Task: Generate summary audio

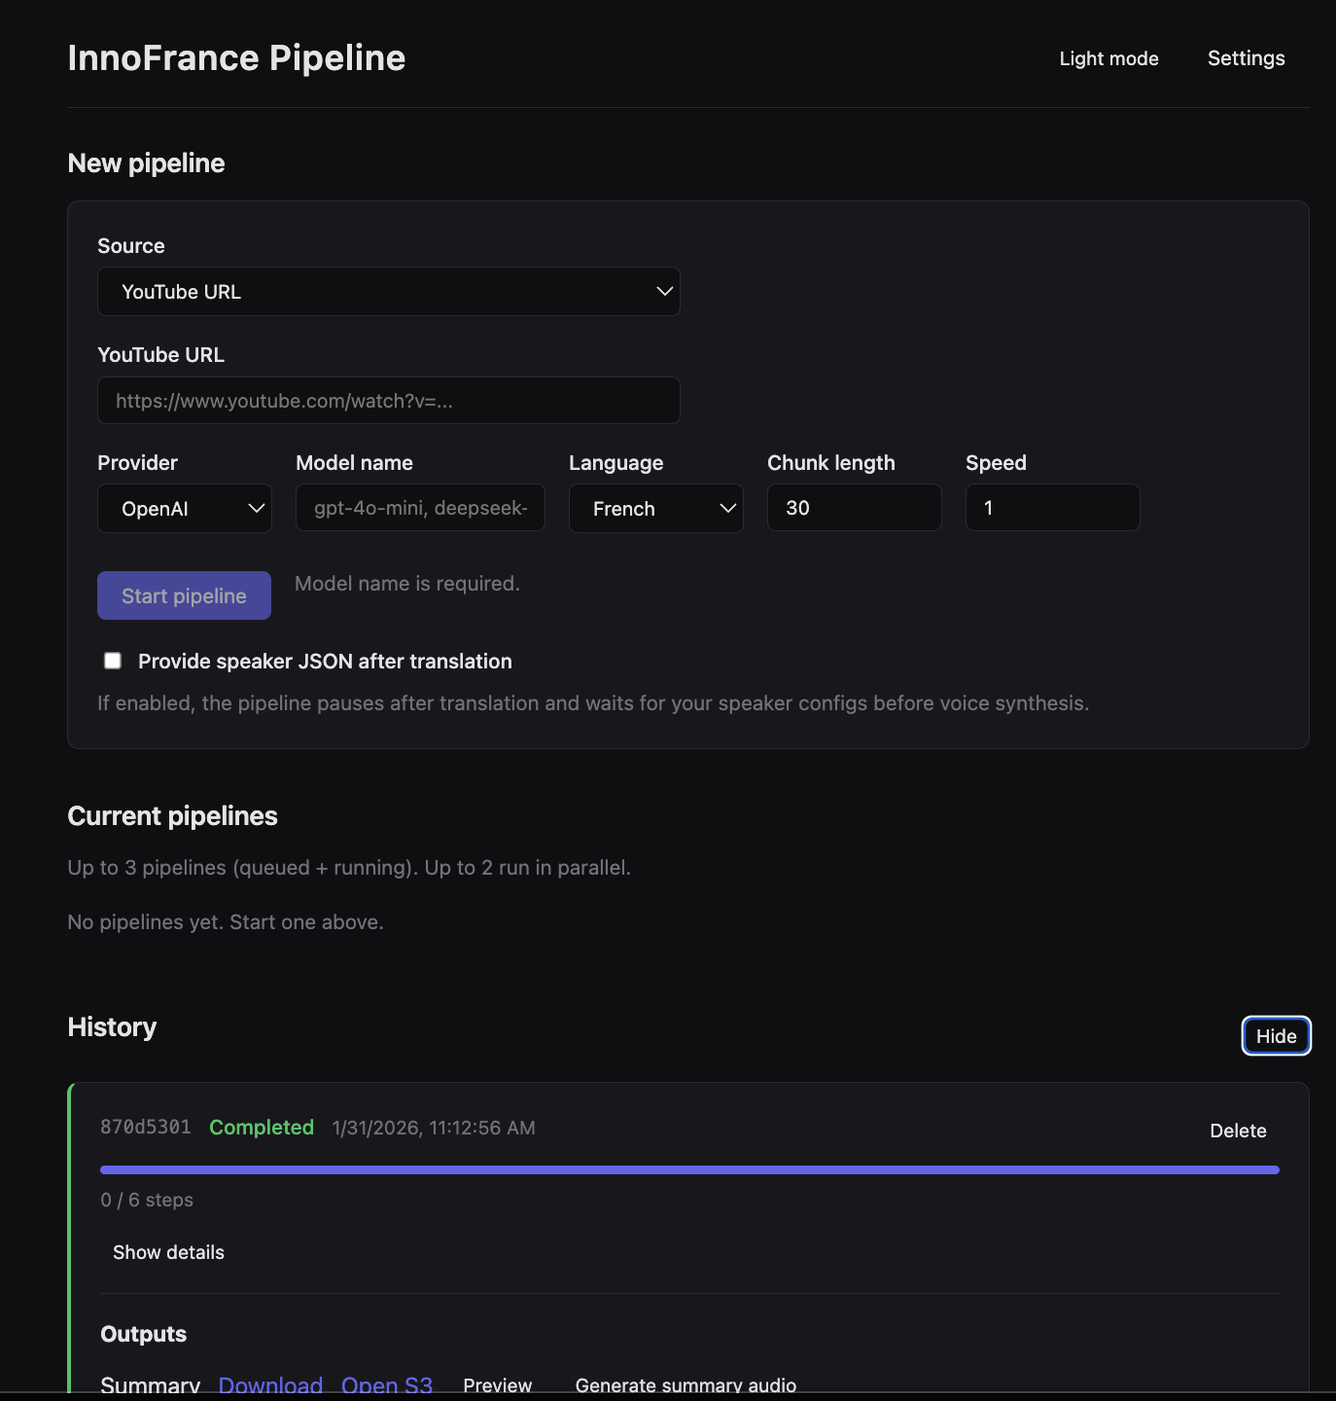Action: (x=686, y=1384)
